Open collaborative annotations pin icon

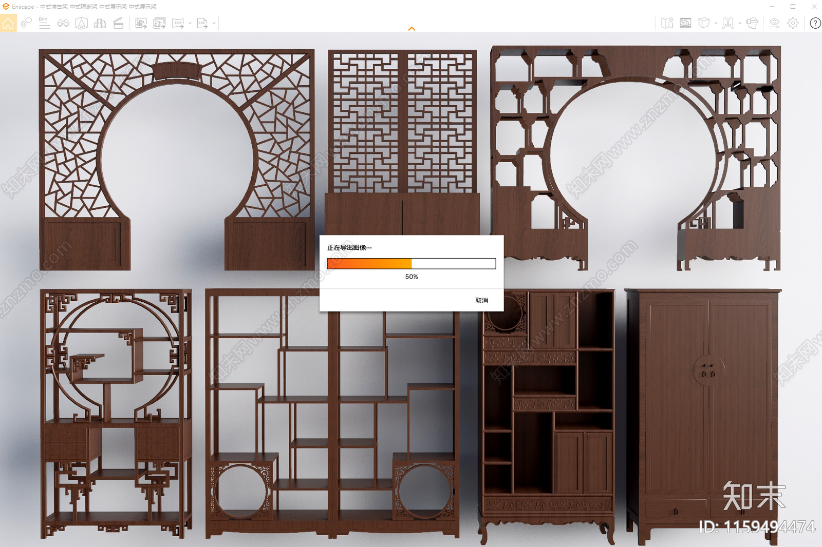[26, 23]
